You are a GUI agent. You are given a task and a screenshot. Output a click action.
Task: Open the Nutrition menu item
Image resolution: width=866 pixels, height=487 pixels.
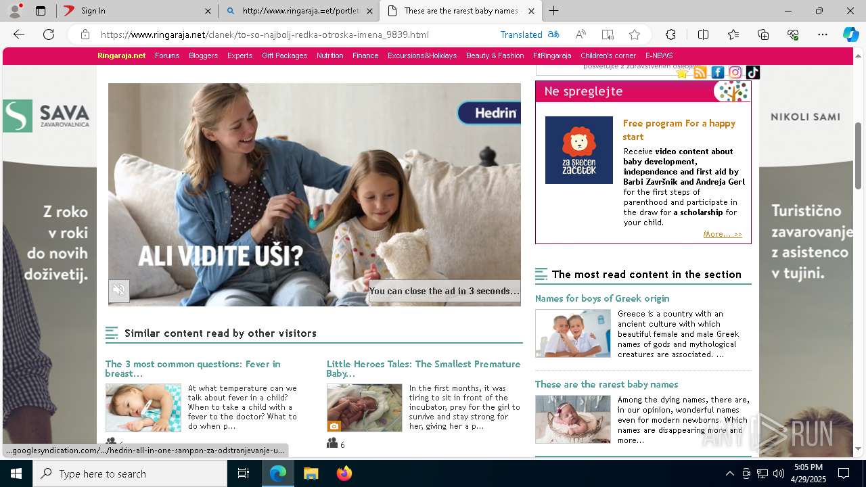pos(329,55)
